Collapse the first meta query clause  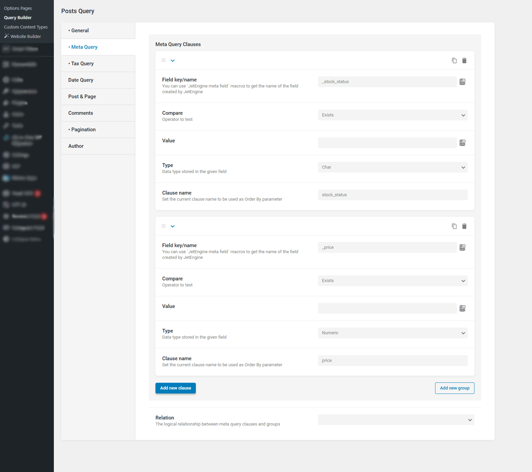173,61
